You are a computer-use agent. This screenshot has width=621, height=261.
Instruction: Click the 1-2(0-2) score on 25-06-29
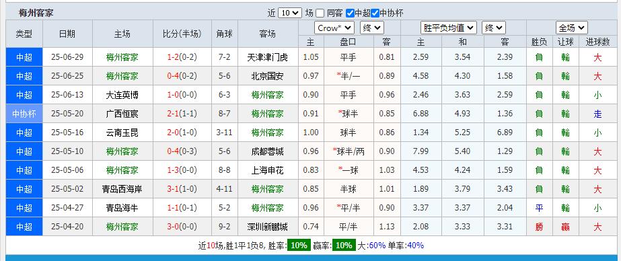[x=182, y=57]
